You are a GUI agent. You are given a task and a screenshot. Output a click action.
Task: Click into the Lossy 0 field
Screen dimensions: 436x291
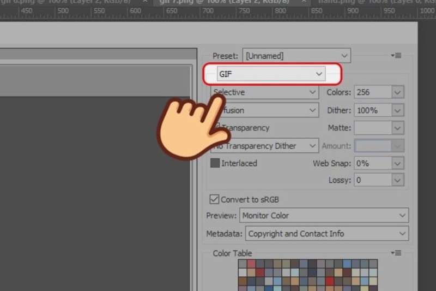(373, 180)
